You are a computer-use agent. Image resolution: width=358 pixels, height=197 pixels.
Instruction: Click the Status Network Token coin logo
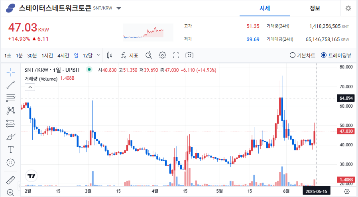[10, 8]
